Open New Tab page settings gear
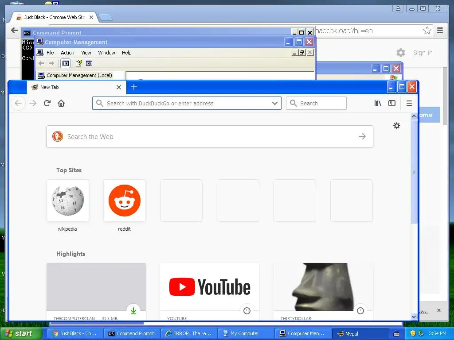Image resolution: width=454 pixels, height=340 pixels. 397,125
